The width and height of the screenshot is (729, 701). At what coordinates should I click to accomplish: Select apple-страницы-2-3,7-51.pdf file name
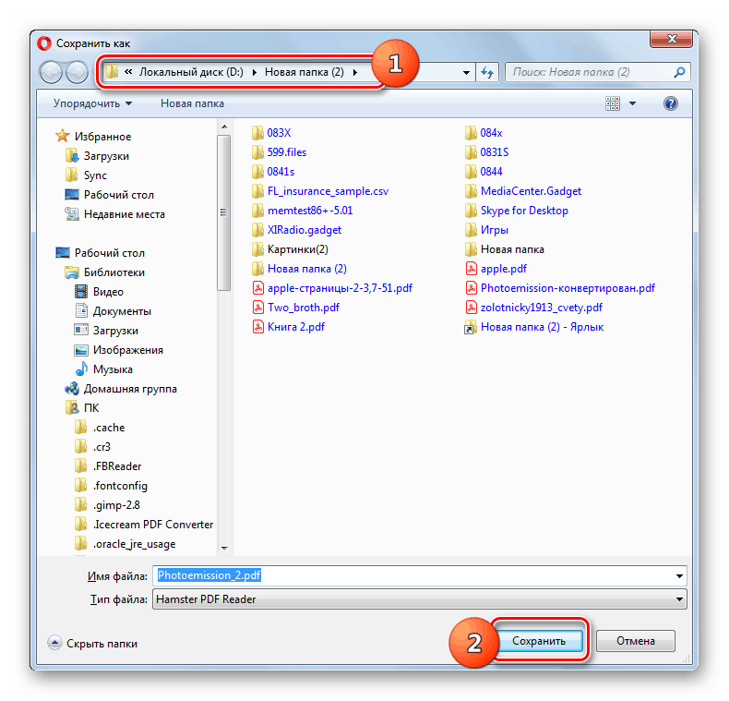[340, 288]
